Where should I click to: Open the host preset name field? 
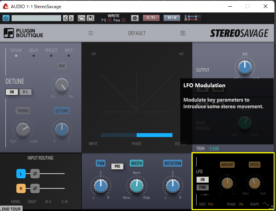[36, 18]
